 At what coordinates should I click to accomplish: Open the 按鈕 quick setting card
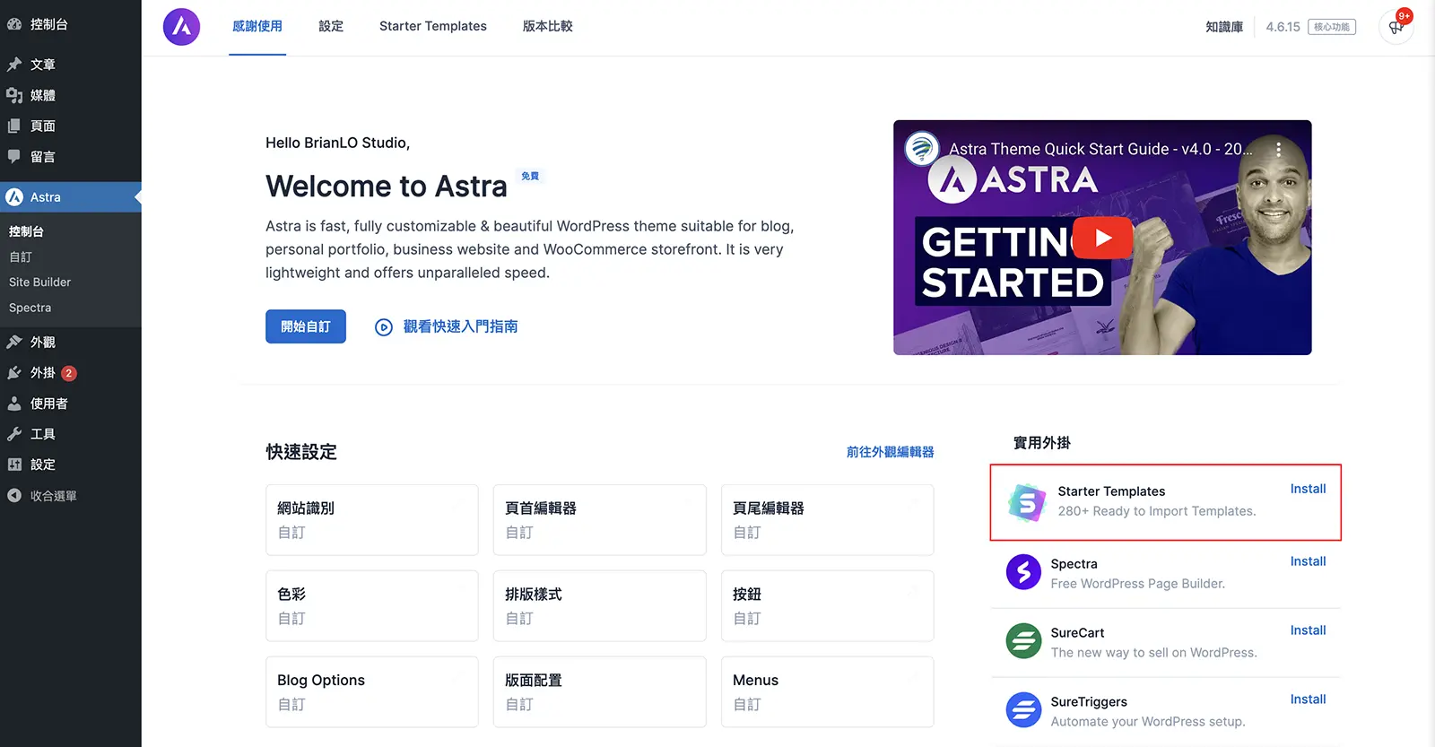click(x=828, y=606)
